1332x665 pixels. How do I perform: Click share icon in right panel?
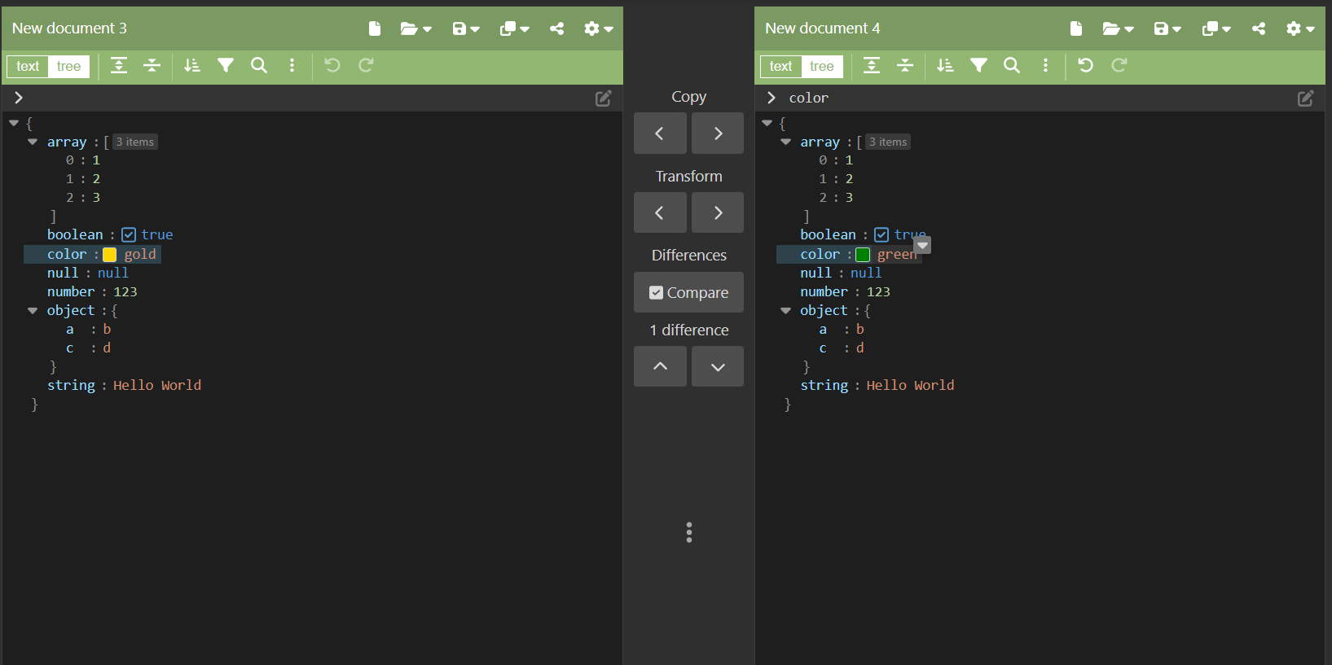(x=1259, y=28)
